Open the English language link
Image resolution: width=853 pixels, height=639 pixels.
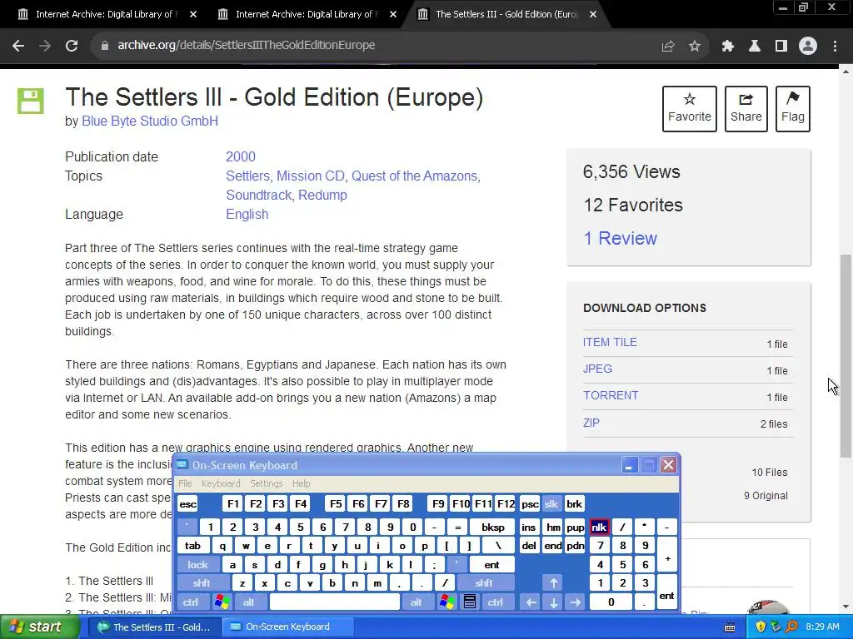pyautogui.click(x=247, y=214)
